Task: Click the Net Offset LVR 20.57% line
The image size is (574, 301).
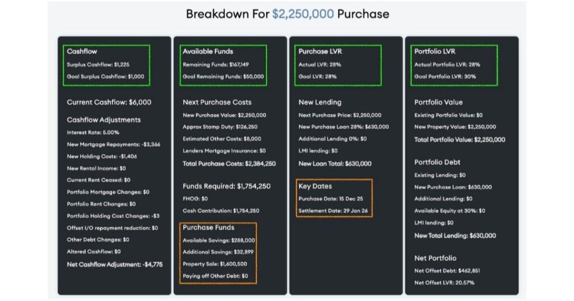Action: click(x=444, y=283)
